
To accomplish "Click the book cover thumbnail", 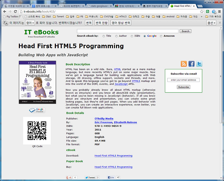I will [37, 82].
